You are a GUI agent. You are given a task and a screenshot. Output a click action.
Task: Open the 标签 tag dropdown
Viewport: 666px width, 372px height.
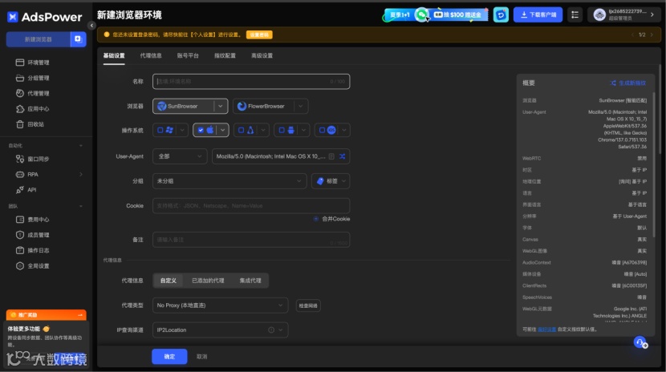[331, 181]
